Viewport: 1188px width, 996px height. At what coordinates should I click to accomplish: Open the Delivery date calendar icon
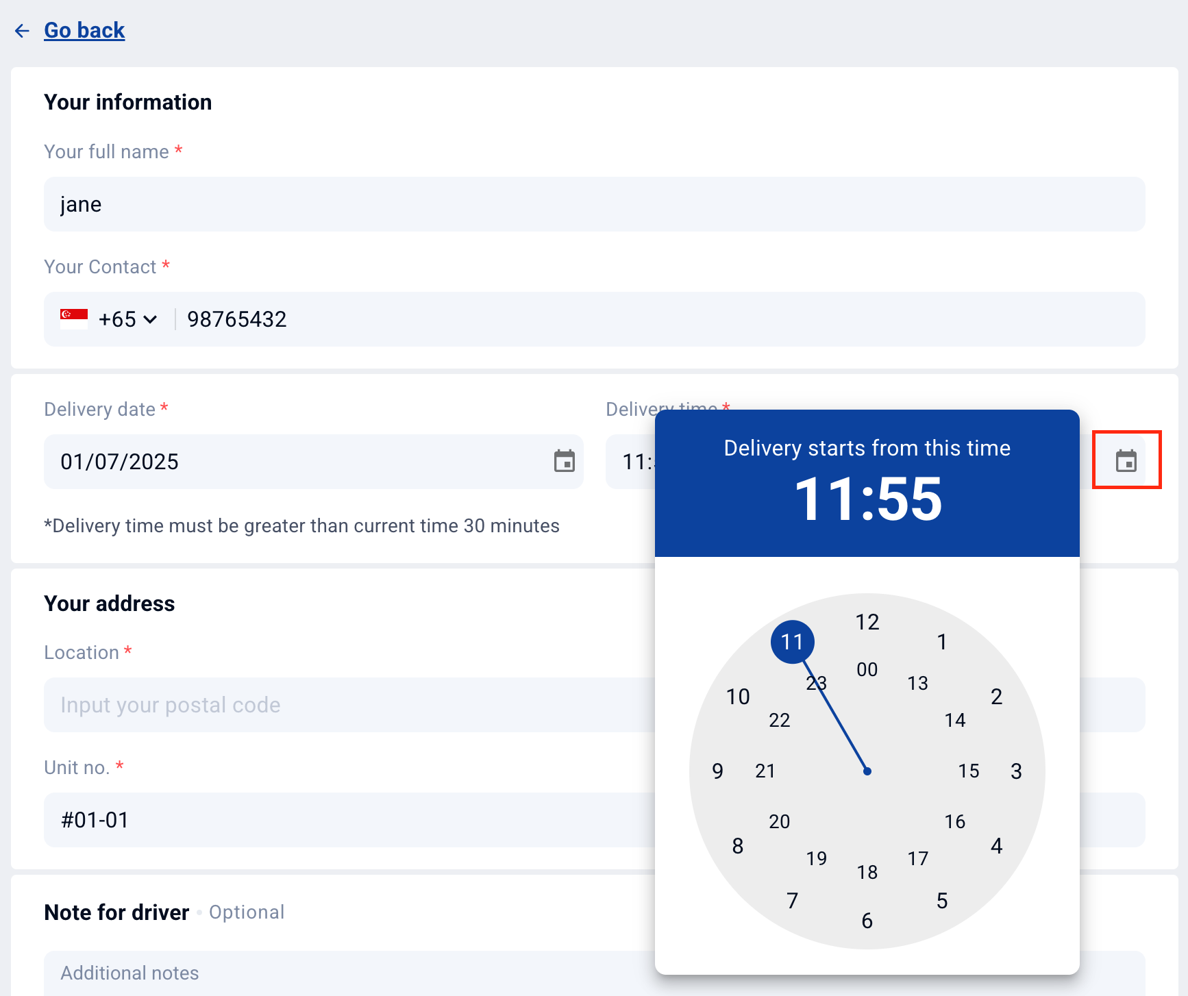(x=564, y=461)
